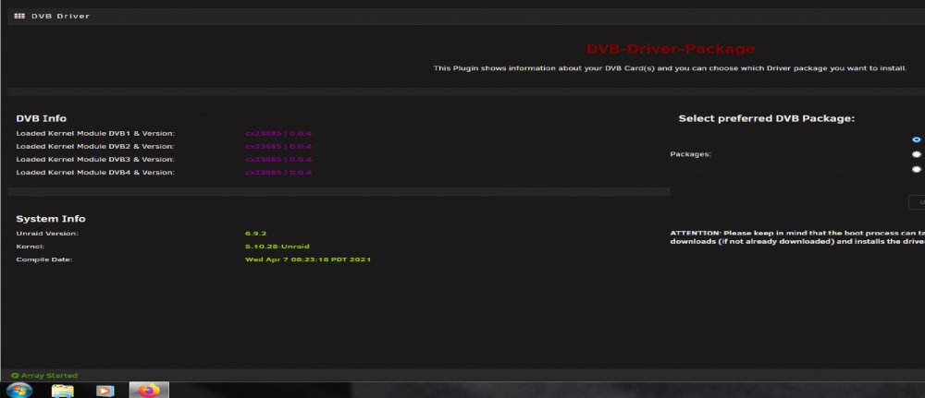Image resolution: width=925 pixels, height=398 pixels.
Task: Click the Unraid Version label
Action: (x=47, y=234)
